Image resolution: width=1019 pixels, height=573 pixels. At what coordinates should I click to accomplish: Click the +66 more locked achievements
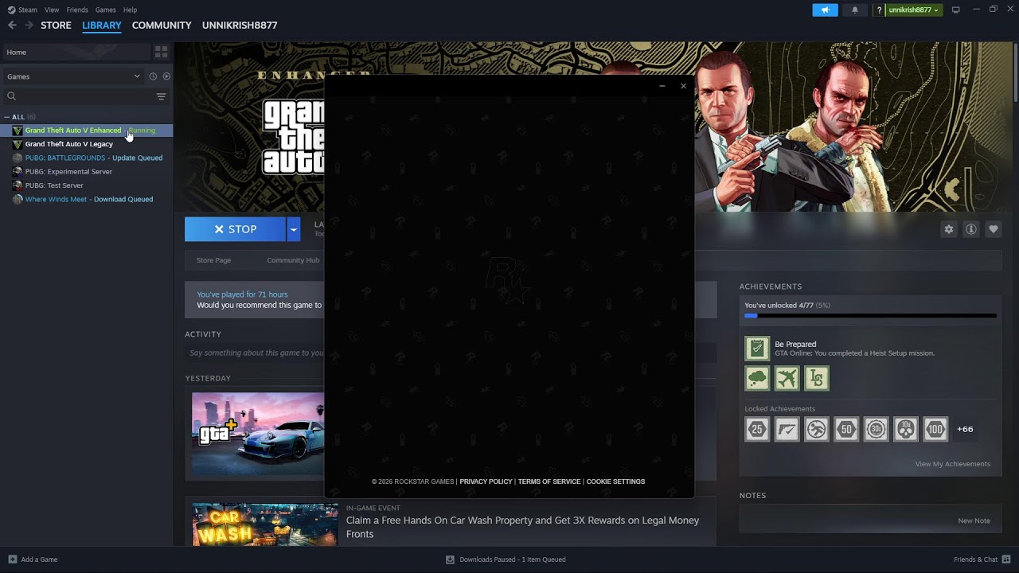click(x=965, y=430)
